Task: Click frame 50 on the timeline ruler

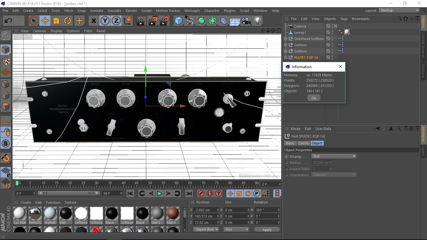Action: click(150, 183)
